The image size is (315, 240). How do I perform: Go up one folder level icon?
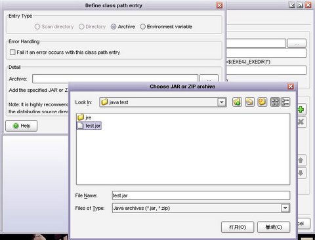[x=237, y=102]
